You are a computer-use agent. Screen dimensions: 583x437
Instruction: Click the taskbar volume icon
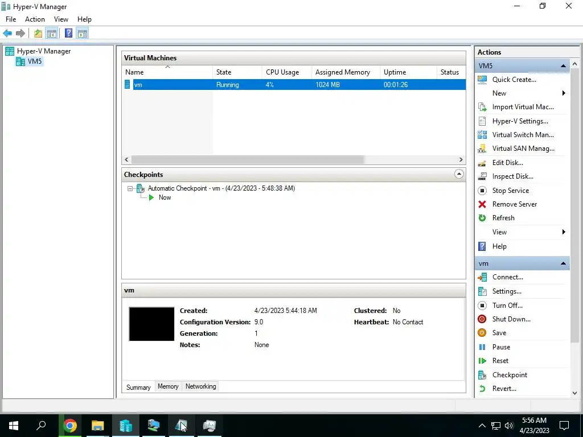[509, 426]
